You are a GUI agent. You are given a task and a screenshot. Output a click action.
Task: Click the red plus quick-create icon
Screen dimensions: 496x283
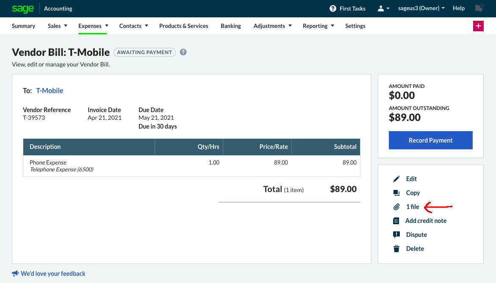(478, 26)
